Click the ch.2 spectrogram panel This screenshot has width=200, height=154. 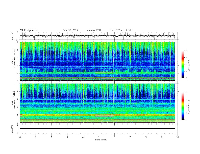coord(97,103)
